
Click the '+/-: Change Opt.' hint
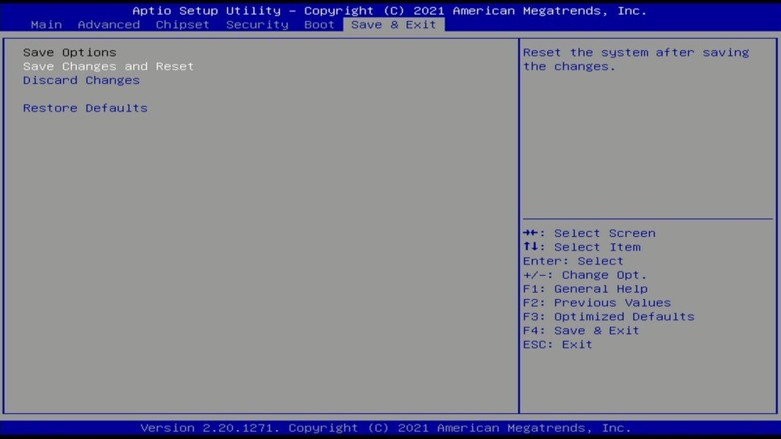pos(585,275)
